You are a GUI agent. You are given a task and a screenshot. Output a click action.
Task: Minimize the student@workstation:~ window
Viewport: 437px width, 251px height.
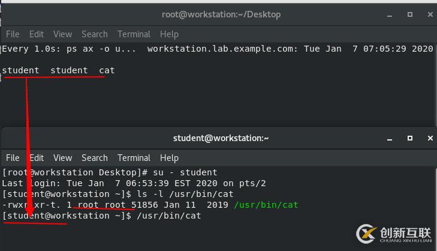pyautogui.click(x=390, y=138)
